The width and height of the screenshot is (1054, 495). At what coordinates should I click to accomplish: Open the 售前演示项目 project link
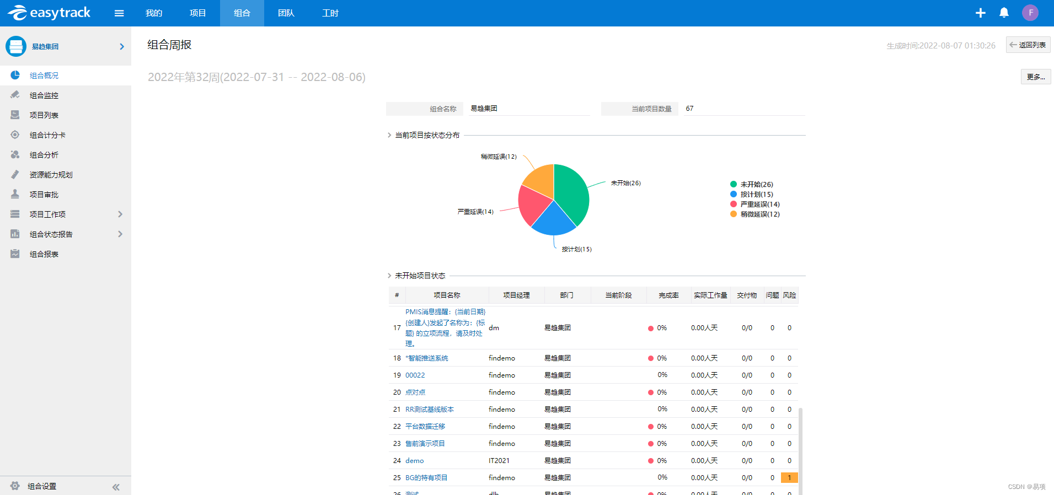[x=425, y=443]
